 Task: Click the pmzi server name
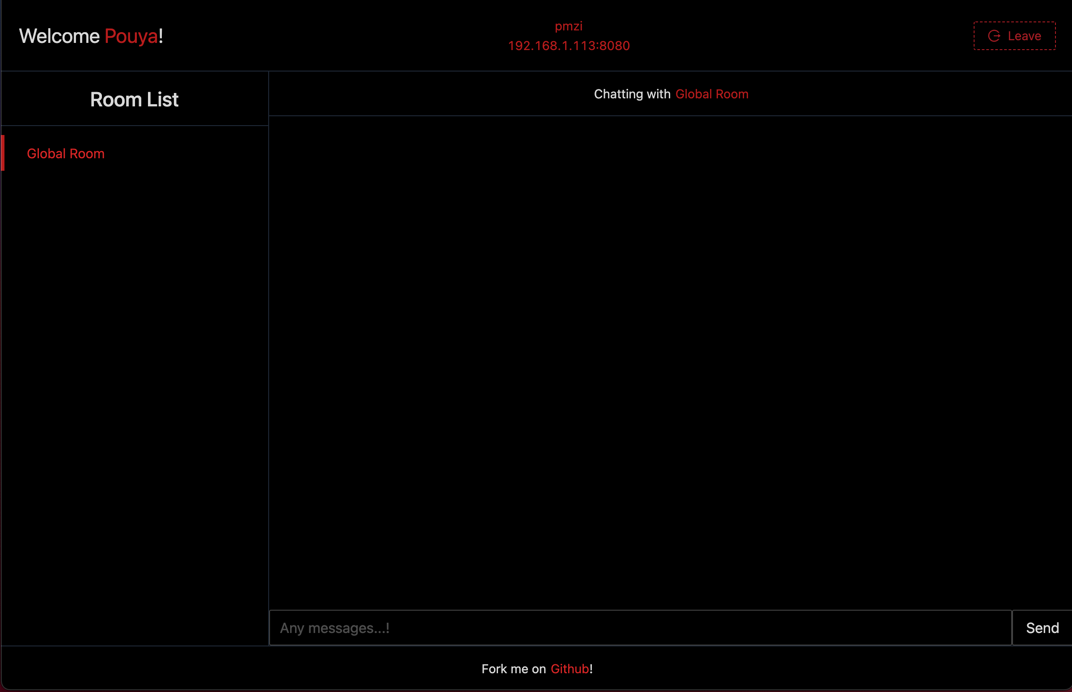[x=568, y=26]
